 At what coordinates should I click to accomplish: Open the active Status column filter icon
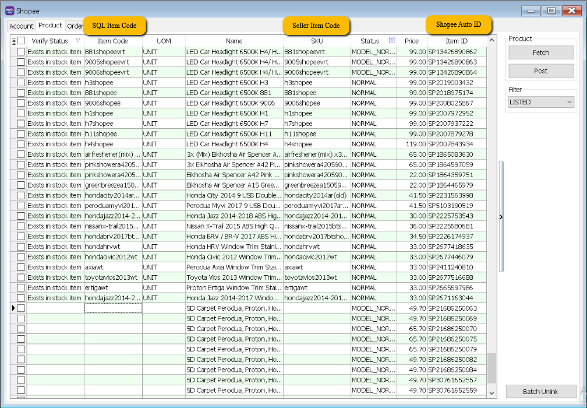coord(391,41)
